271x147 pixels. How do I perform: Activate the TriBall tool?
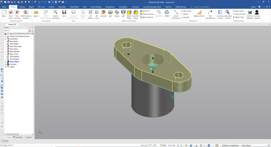[167, 12]
